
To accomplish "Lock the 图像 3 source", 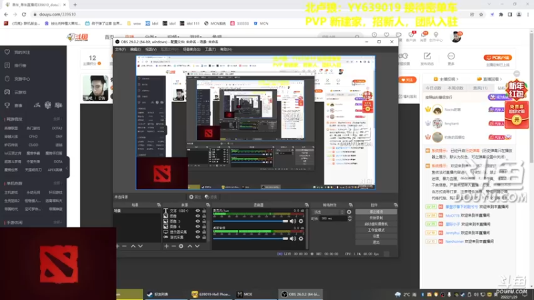I will [x=204, y=221].
